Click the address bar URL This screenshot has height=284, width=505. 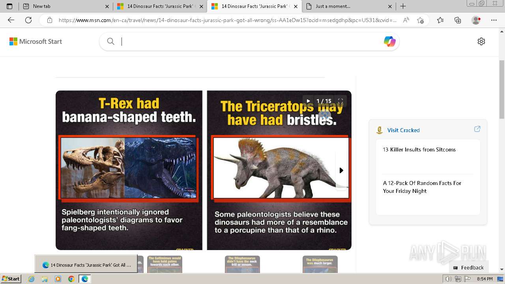(228, 20)
